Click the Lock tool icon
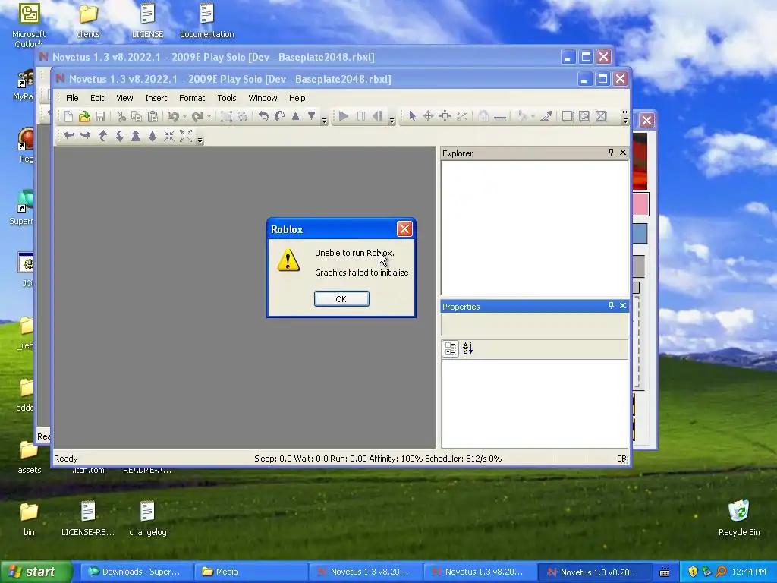This screenshot has width=777, height=583. click(483, 116)
